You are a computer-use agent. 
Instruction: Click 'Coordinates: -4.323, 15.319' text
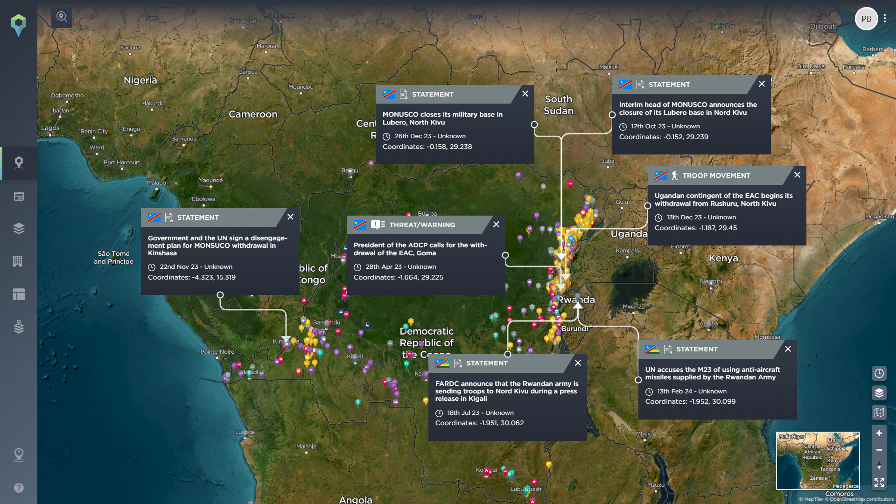click(x=192, y=277)
